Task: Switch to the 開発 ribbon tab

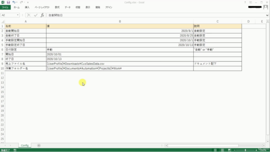Action: 97,8
